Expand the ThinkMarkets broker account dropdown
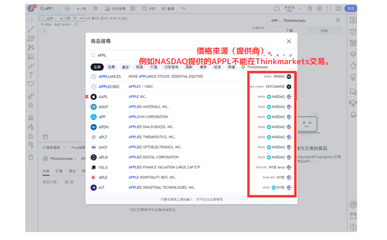This screenshot has height=240, width=387. click(x=60, y=159)
